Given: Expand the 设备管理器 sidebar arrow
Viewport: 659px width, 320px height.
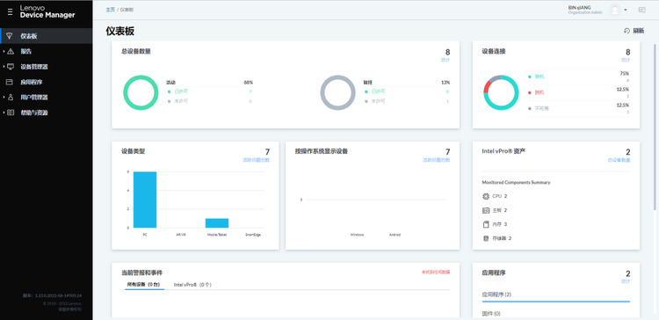Looking at the screenshot, I should tap(4, 67).
